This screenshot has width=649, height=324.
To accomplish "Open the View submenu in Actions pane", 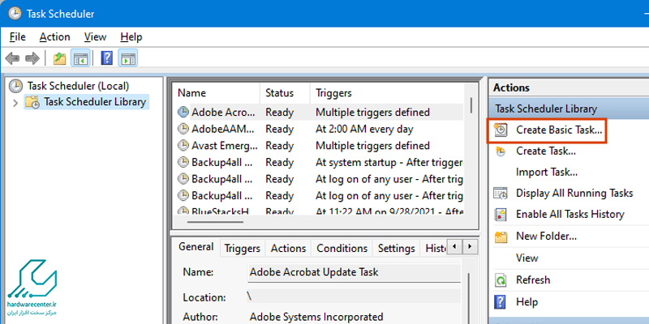I will coord(527,258).
